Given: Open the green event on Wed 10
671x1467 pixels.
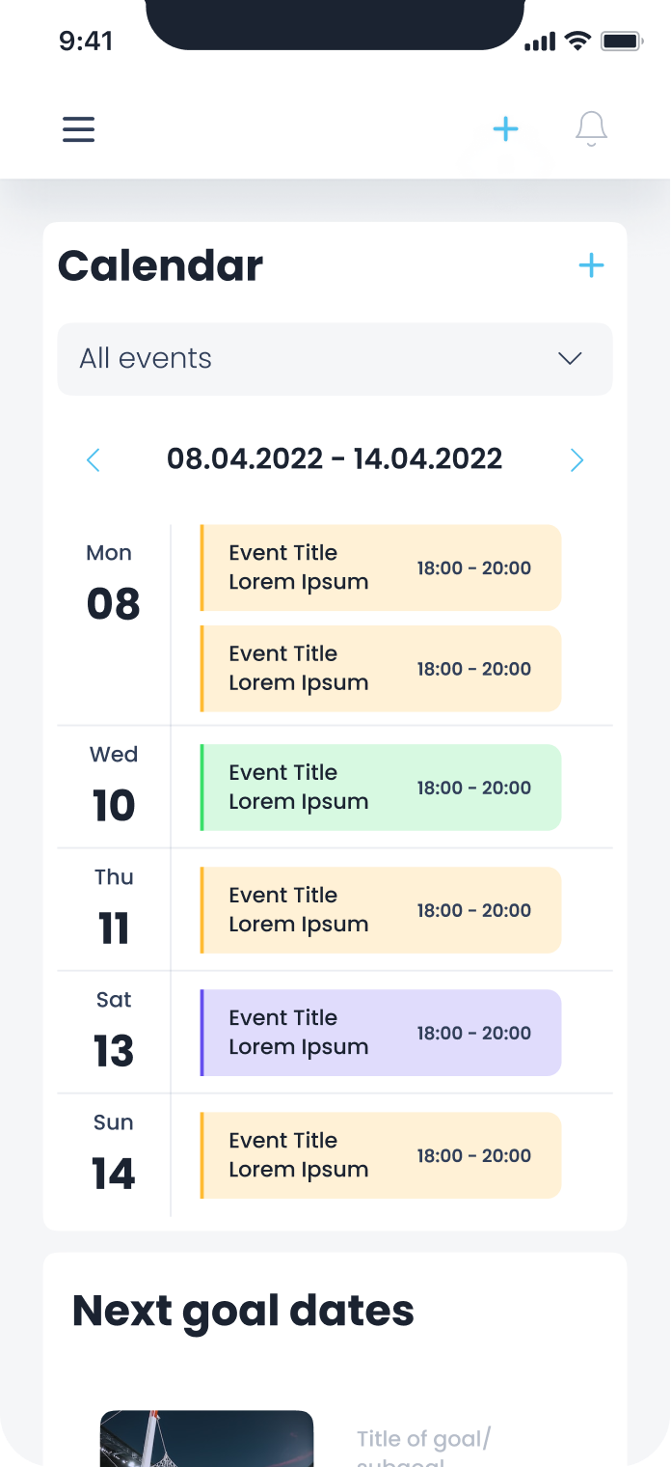Looking at the screenshot, I should tap(381, 788).
